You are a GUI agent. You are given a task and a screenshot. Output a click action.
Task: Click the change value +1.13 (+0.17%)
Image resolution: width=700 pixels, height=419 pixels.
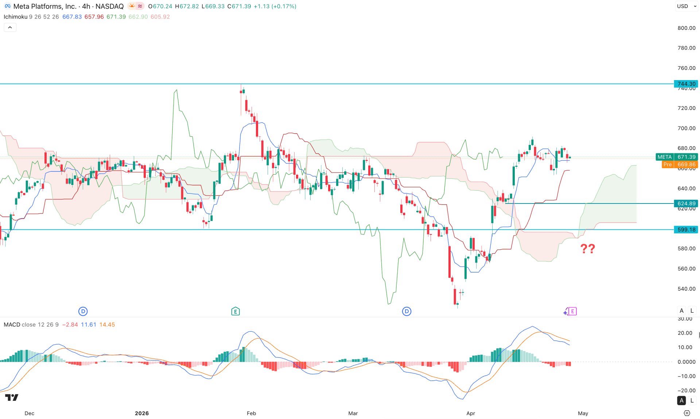coord(275,6)
